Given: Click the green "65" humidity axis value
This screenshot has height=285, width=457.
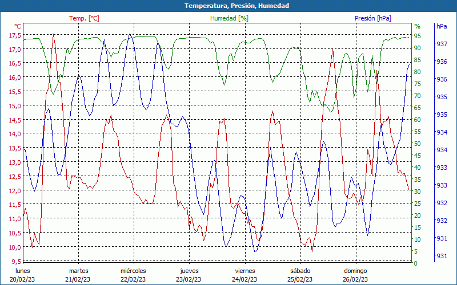Looking at the screenshot, I should point(418,108).
